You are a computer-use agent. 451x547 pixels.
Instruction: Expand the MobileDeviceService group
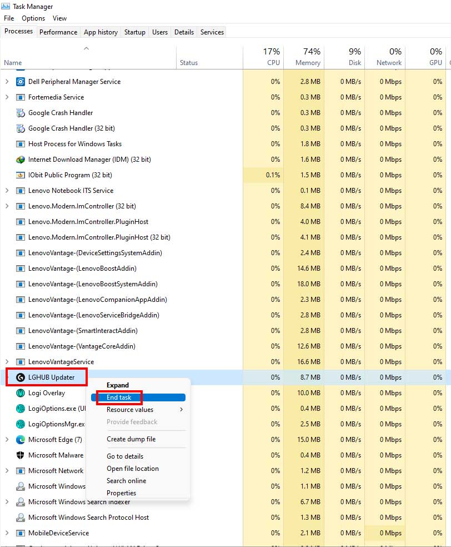point(7,533)
